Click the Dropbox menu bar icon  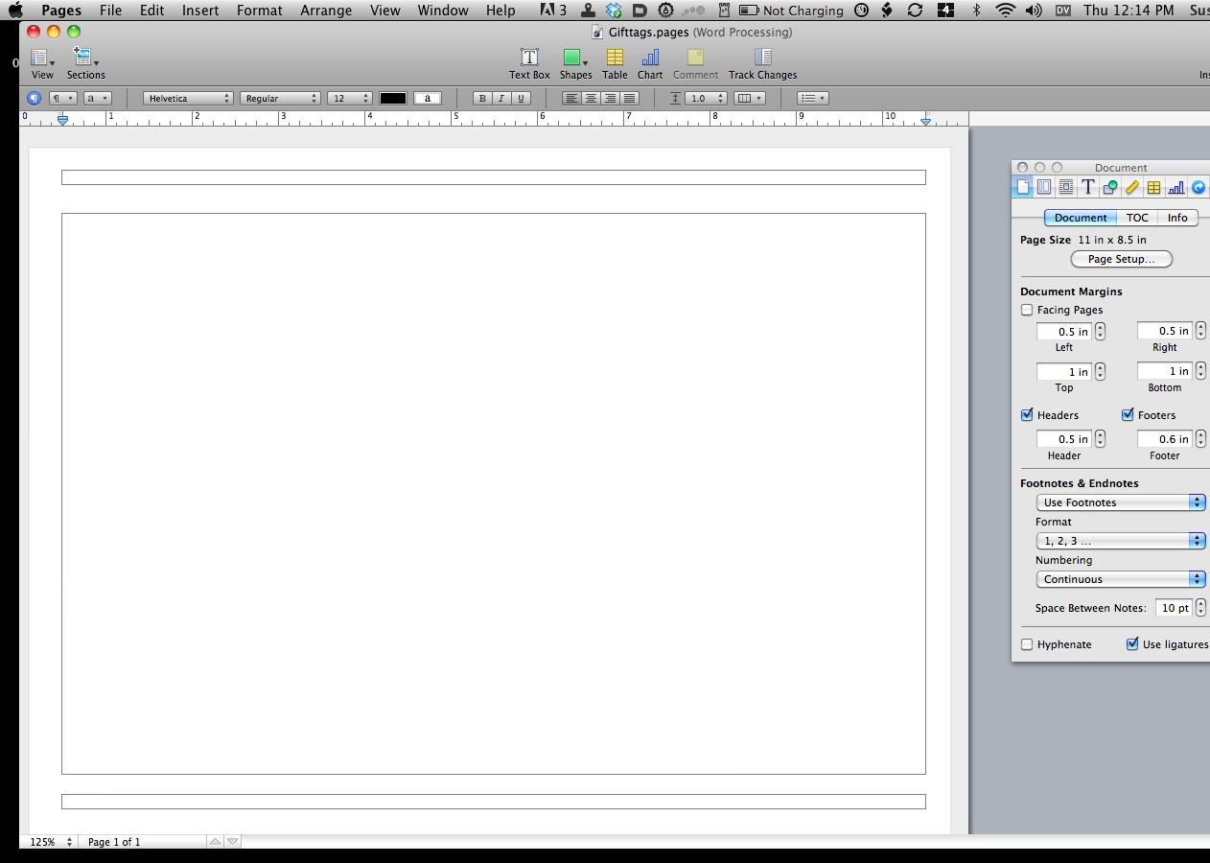(x=615, y=11)
